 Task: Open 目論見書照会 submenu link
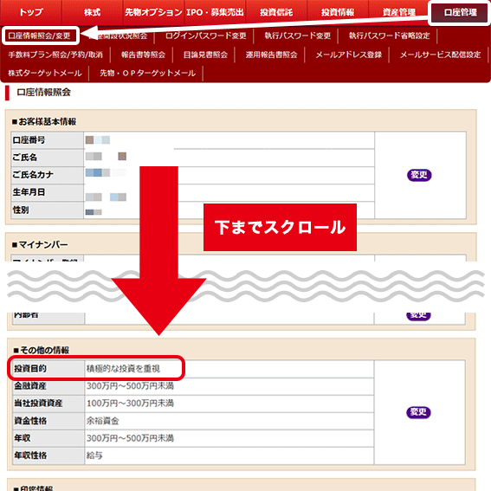pos(205,55)
